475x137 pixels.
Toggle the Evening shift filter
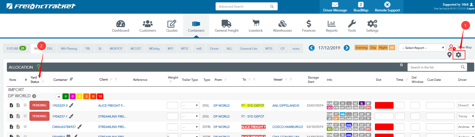coord(361,48)
